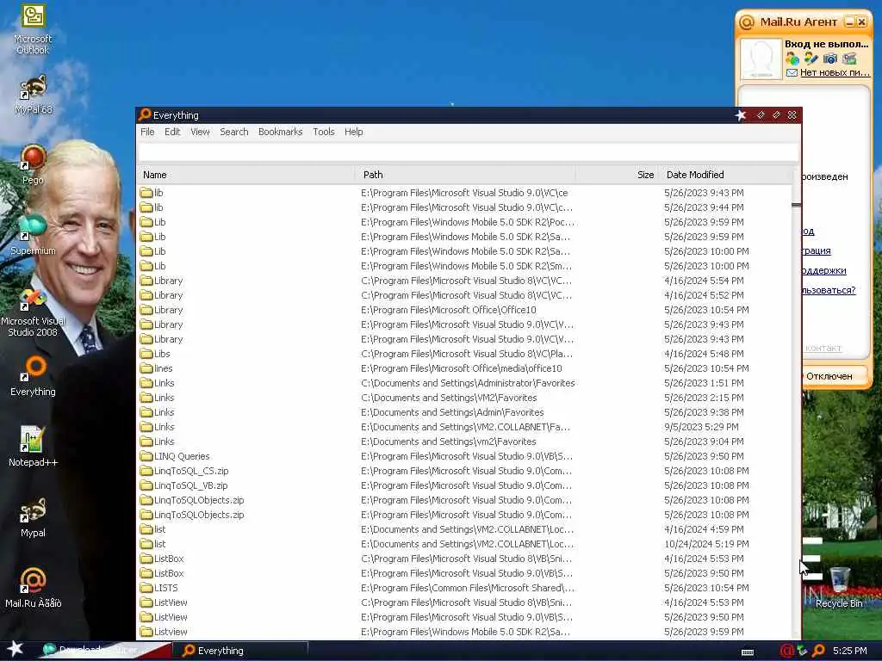Click the envelope mail icon in Mail.Ru Agent
The width and height of the screenshot is (882, 661).
point(792,72)
